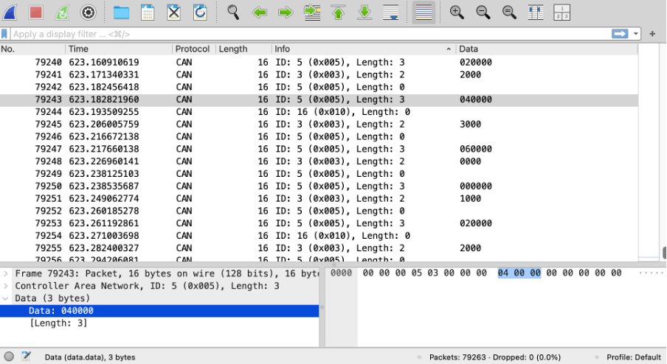Screen dimensions: 667x364
Task: Reload this capture file icon
Action: (x=200, y=13)
